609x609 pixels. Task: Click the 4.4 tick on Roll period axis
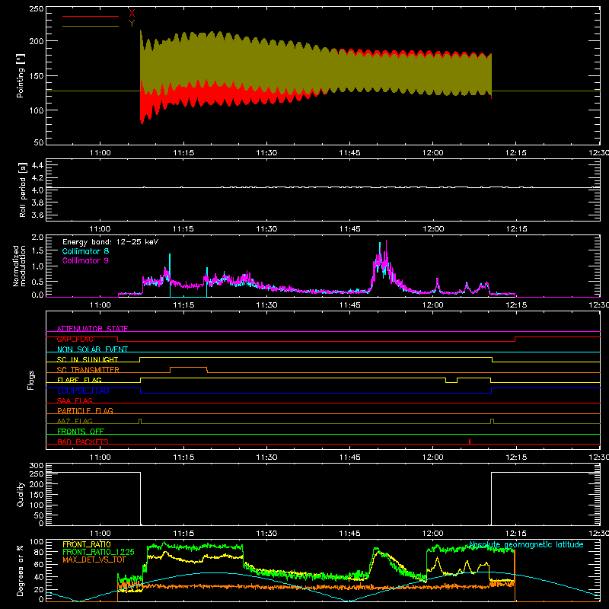[x=37, y=165]
